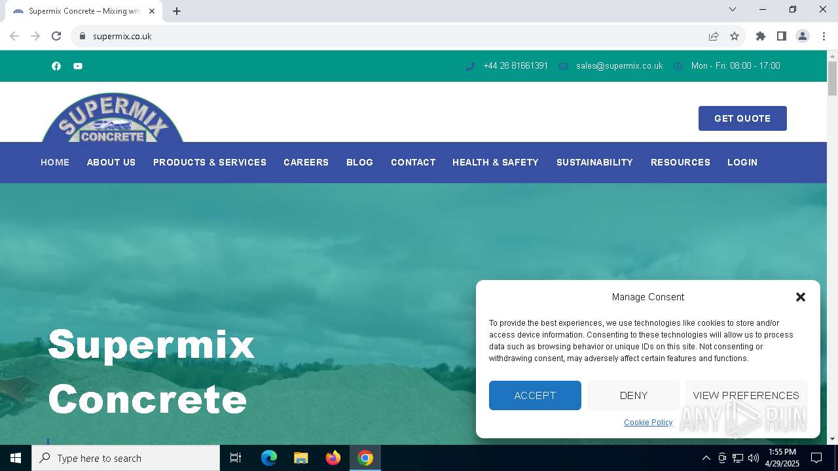Call the phone number +44 28 81661391
The image size is (838, 471).
coord(515,66)
